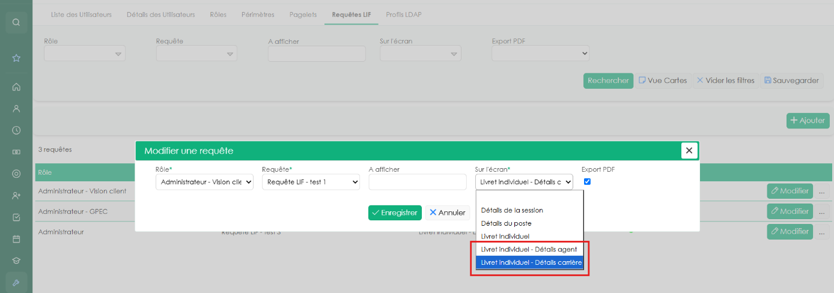Open the clock sidebar icon

pyautogui.click(x=16, y=130)
